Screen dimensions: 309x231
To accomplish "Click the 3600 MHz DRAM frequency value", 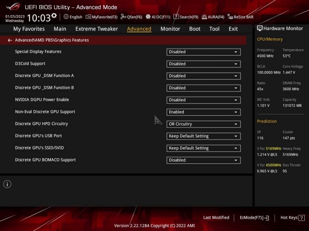I will tap(291, 89).
